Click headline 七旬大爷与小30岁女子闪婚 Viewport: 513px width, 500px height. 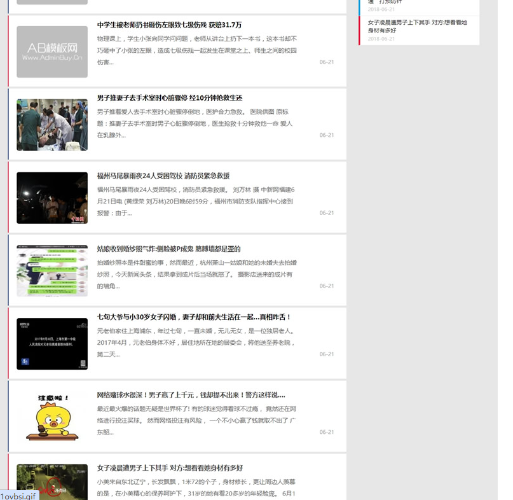pyautogui.click(x=194, y=317)
